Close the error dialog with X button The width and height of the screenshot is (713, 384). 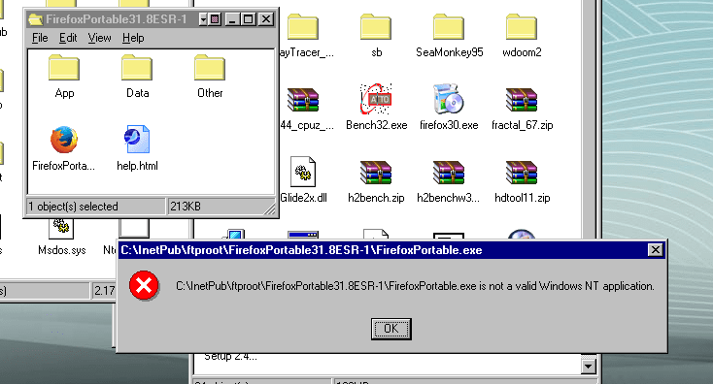(656, 249)
